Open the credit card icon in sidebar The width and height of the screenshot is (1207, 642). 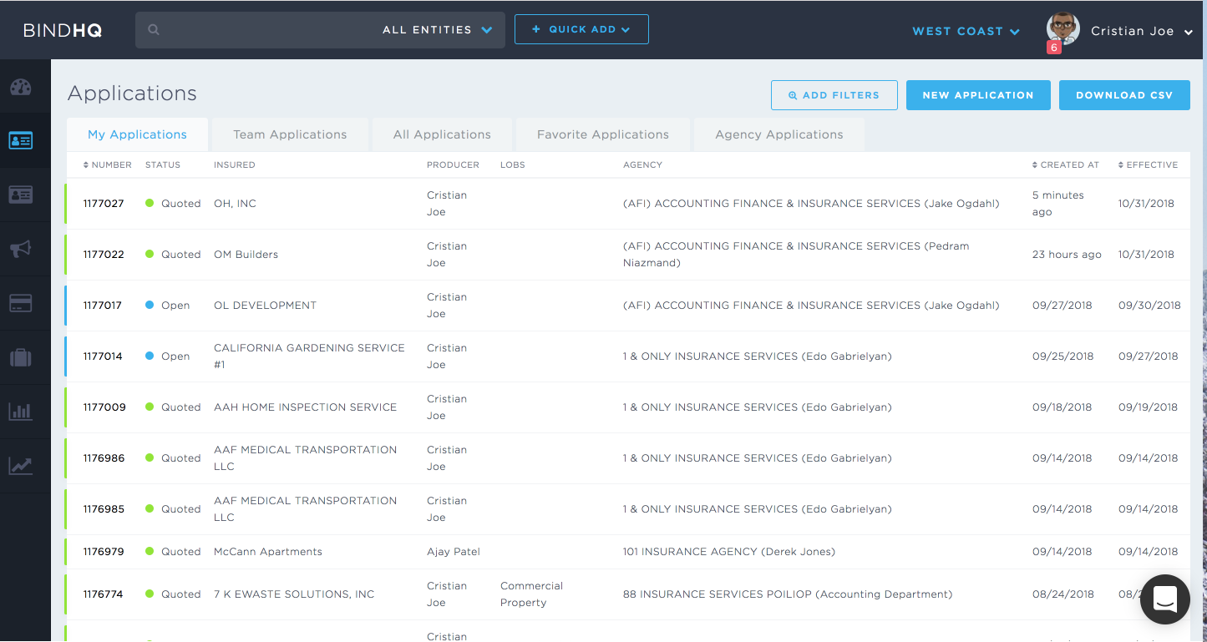tap(21, 303)
